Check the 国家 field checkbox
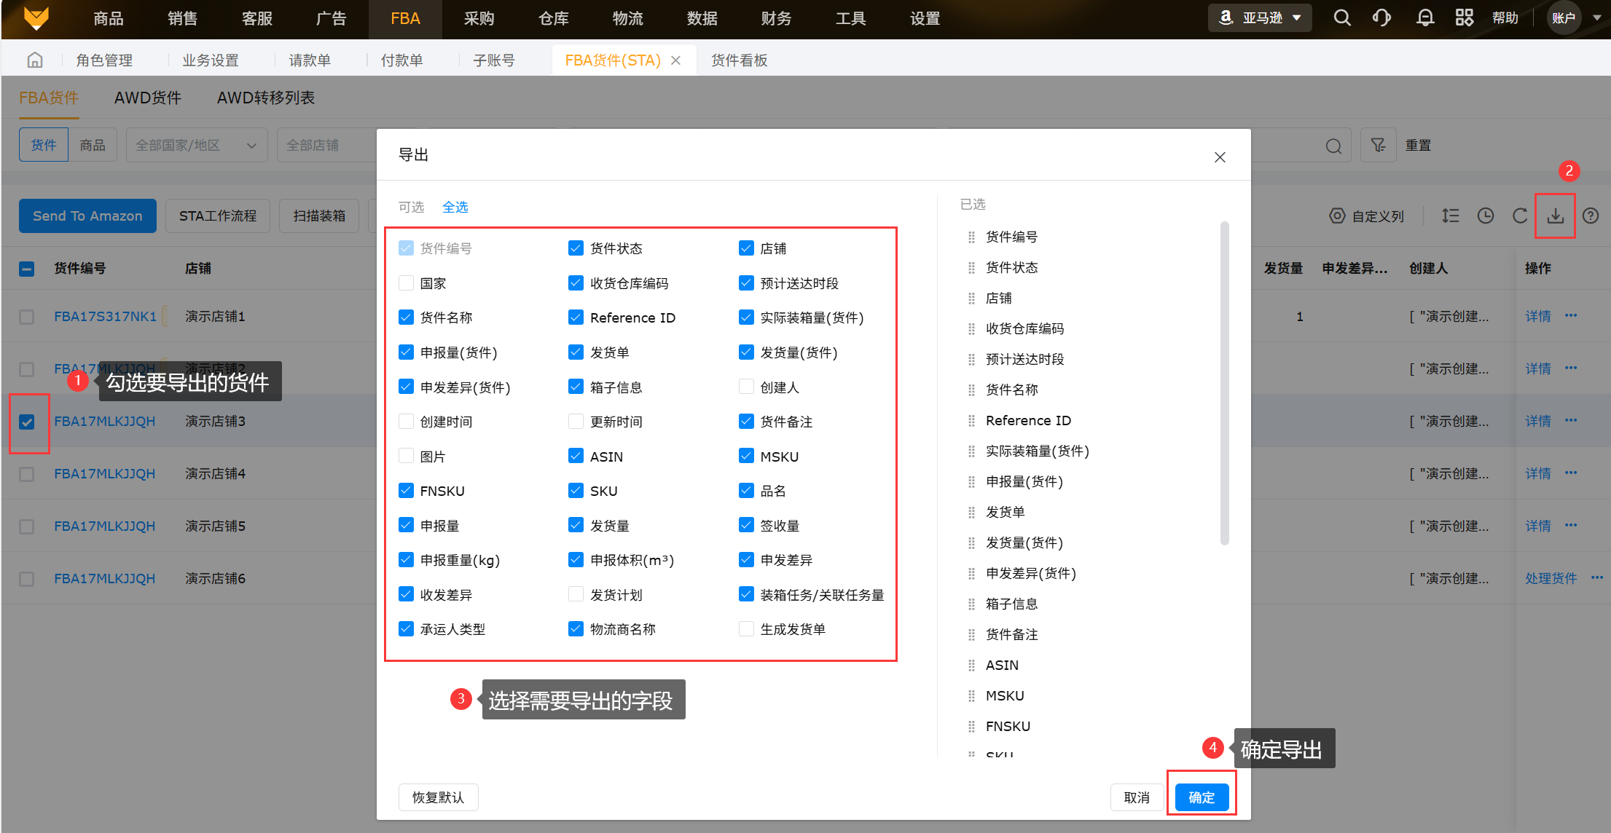The height and width of the screenshot is (833, 1611). coord(407,283)
